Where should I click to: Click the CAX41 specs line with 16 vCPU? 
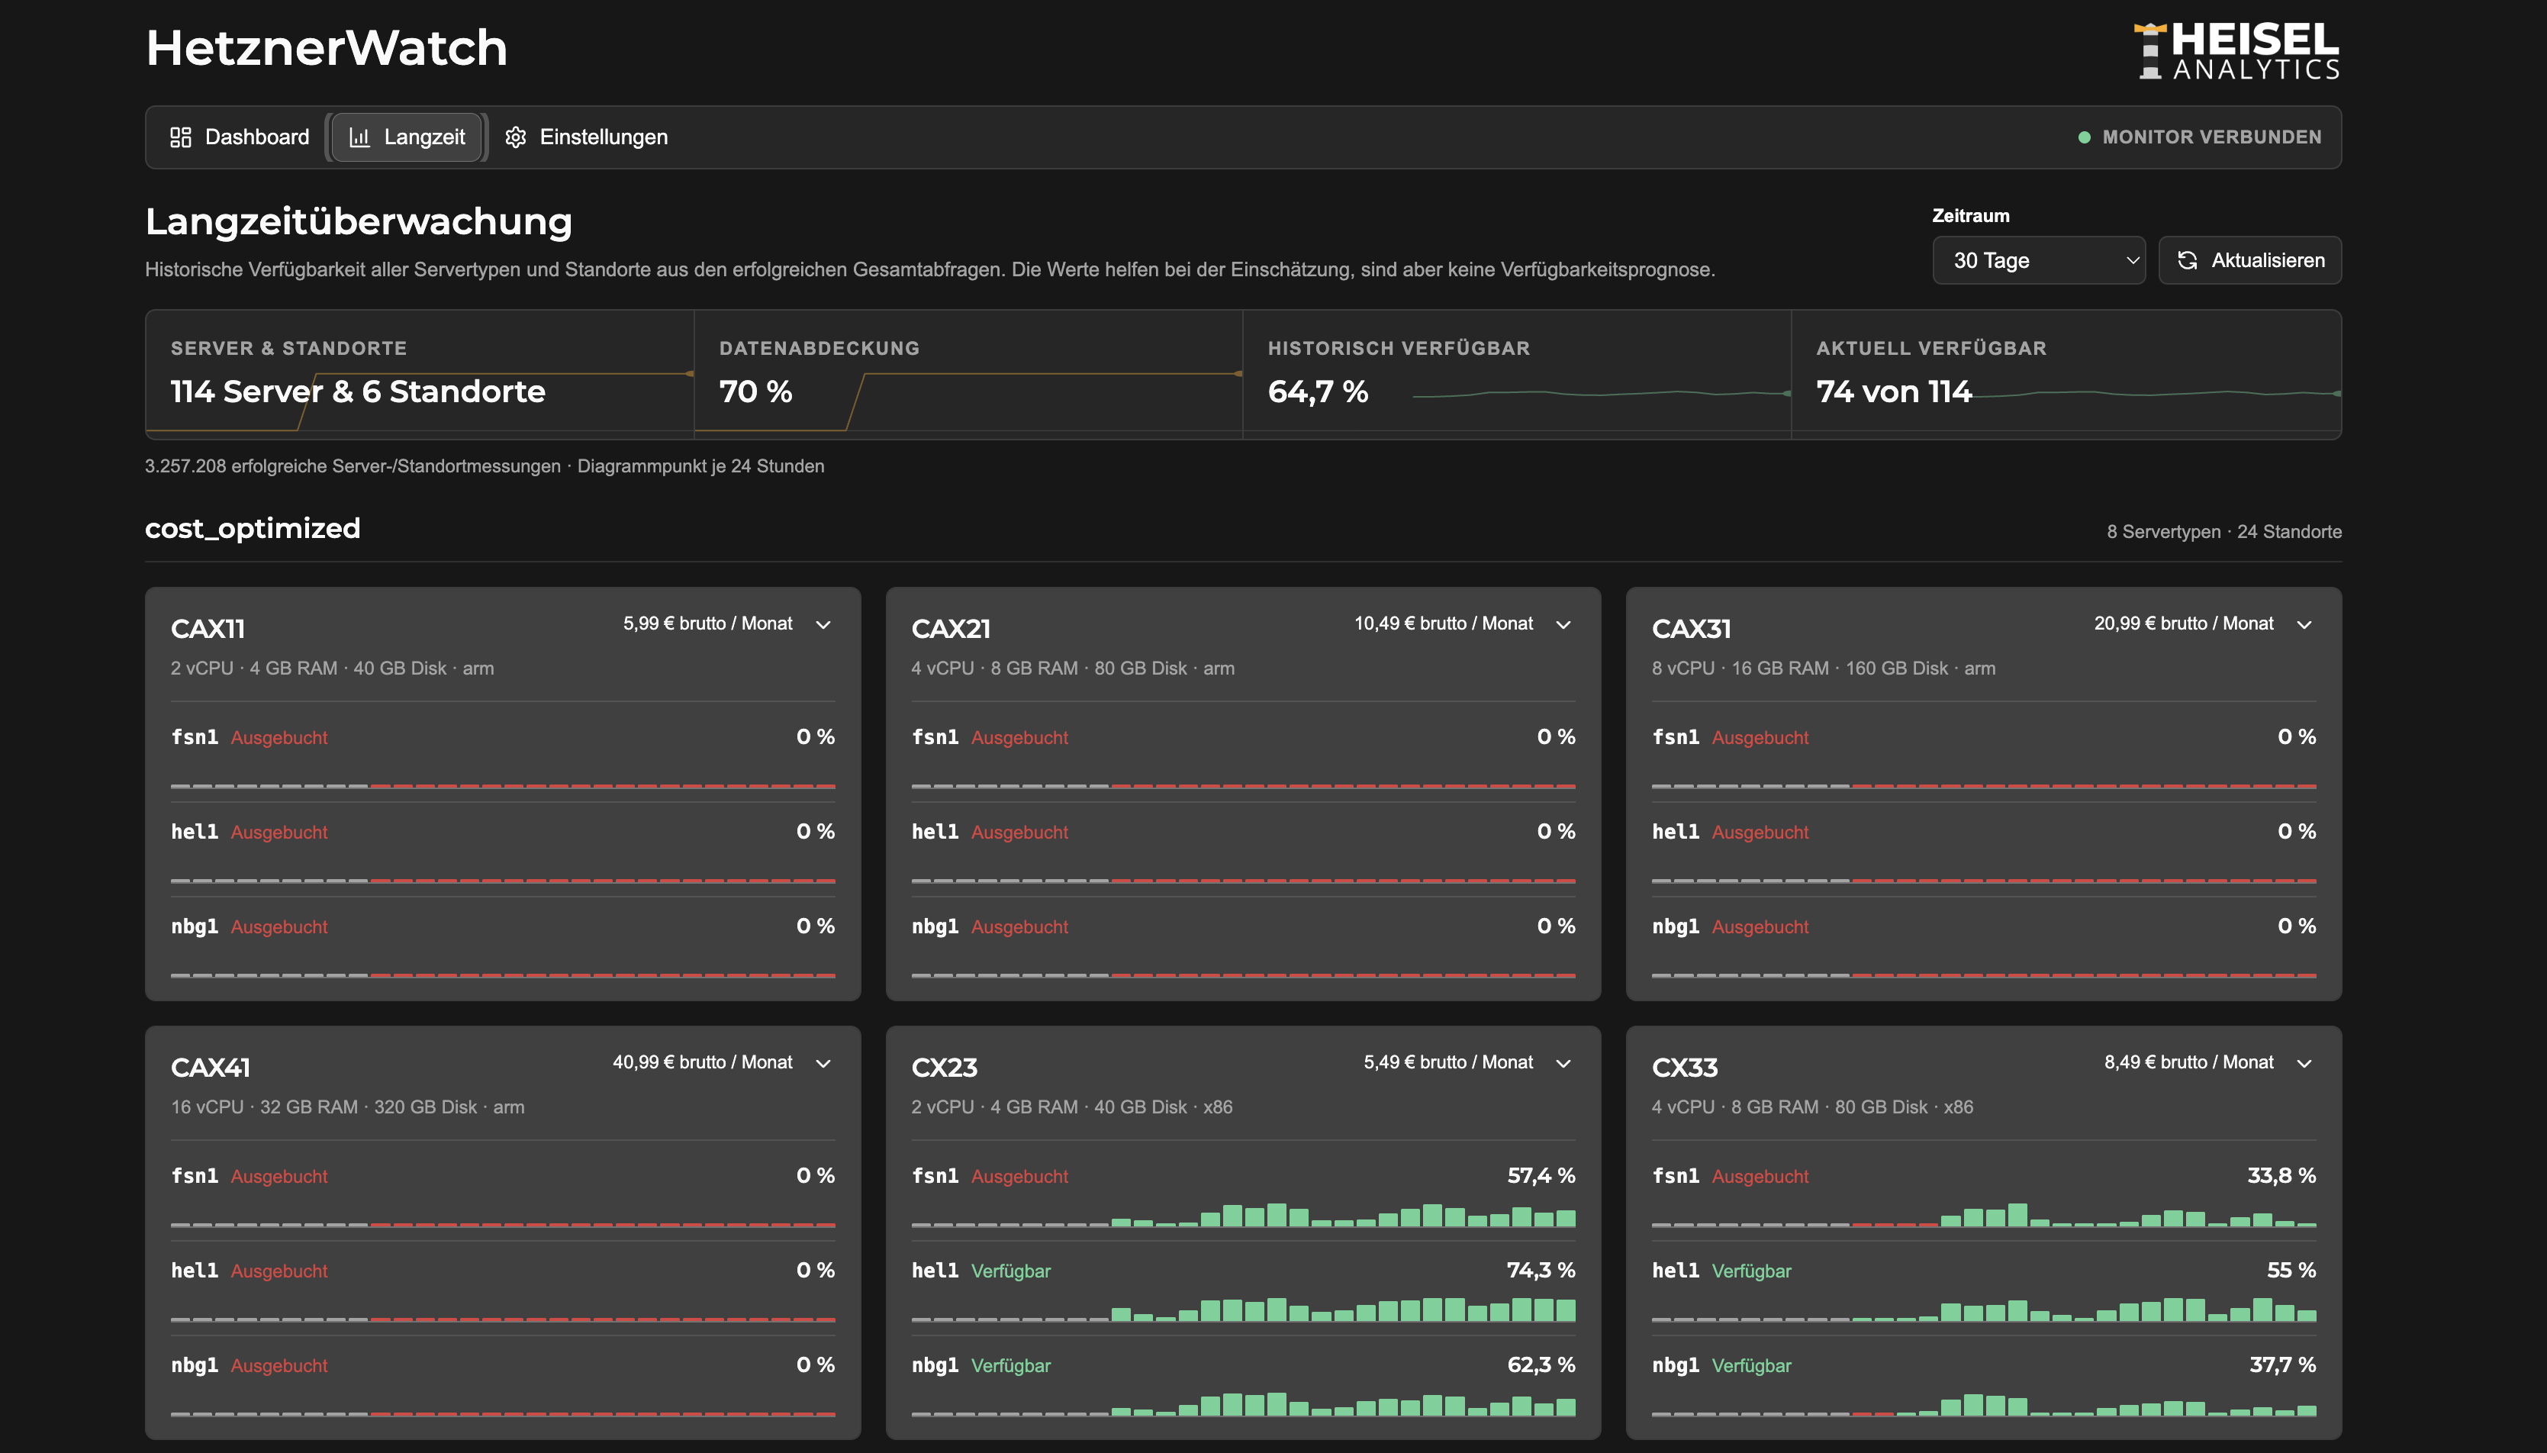pos(347,1108)
